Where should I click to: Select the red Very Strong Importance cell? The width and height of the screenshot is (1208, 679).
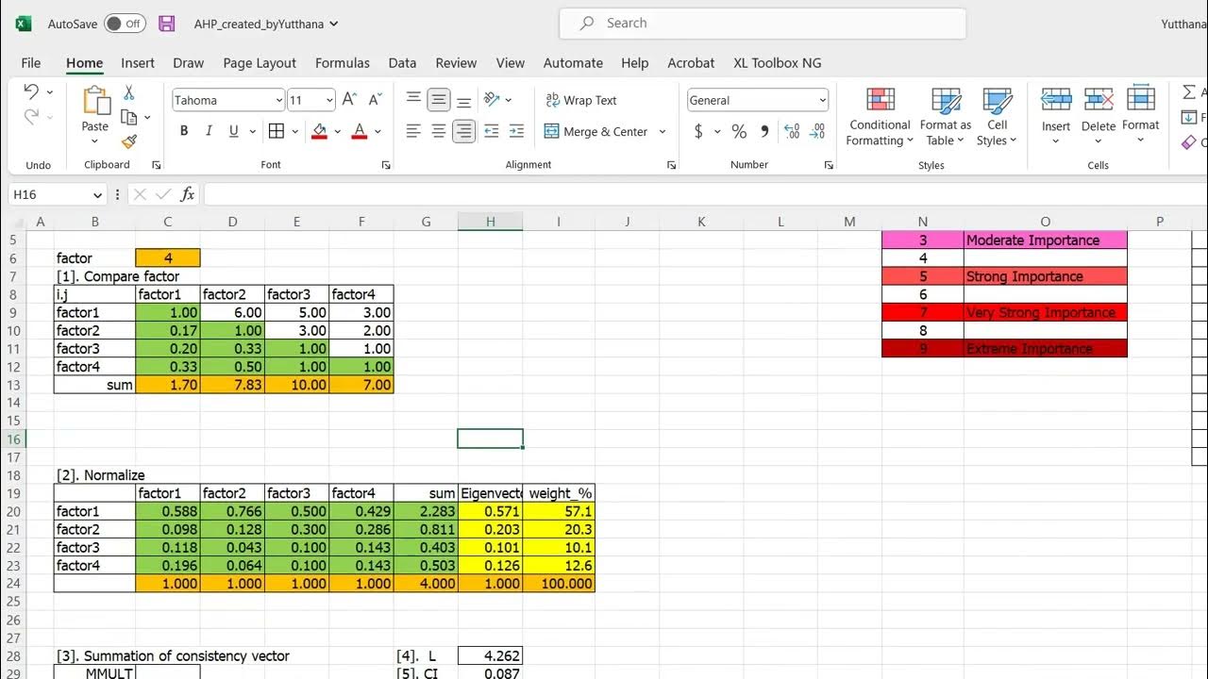[1045, 312]
